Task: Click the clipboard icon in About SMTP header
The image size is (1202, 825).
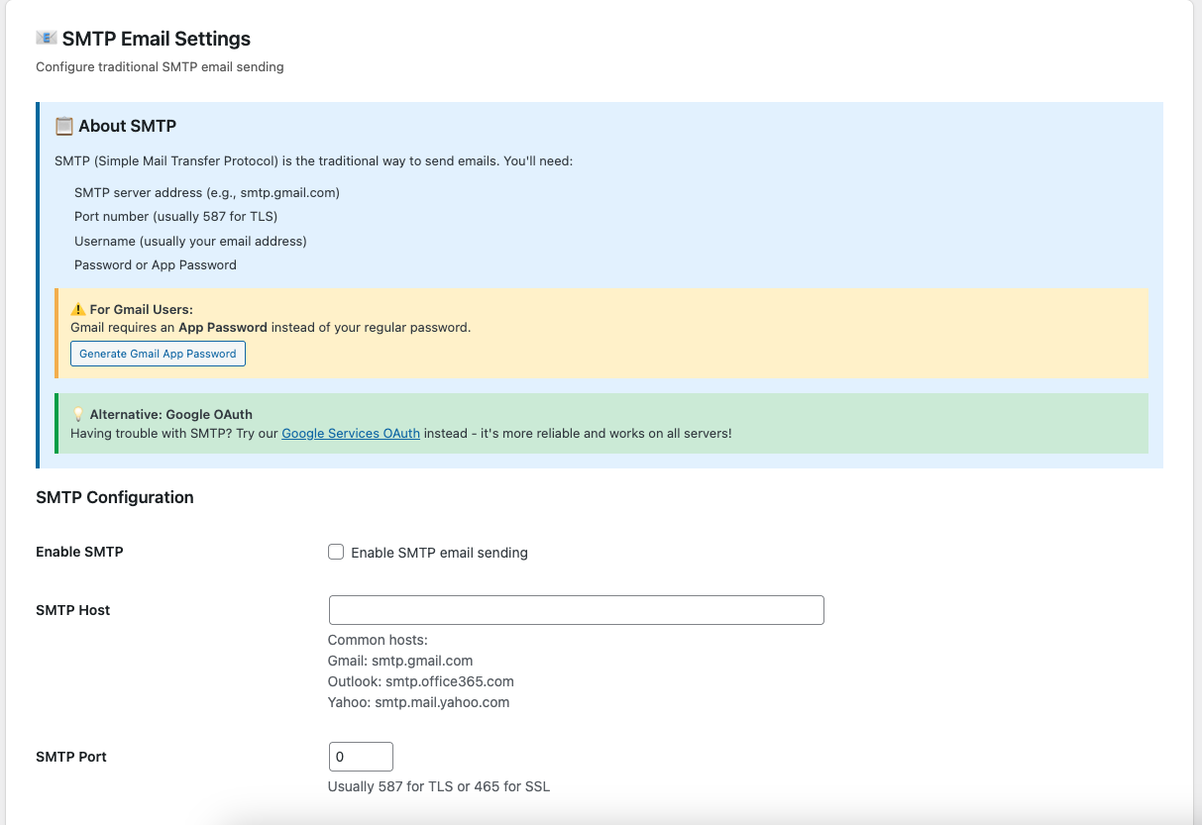Action: pyautogui.click(x=63, y=125)
